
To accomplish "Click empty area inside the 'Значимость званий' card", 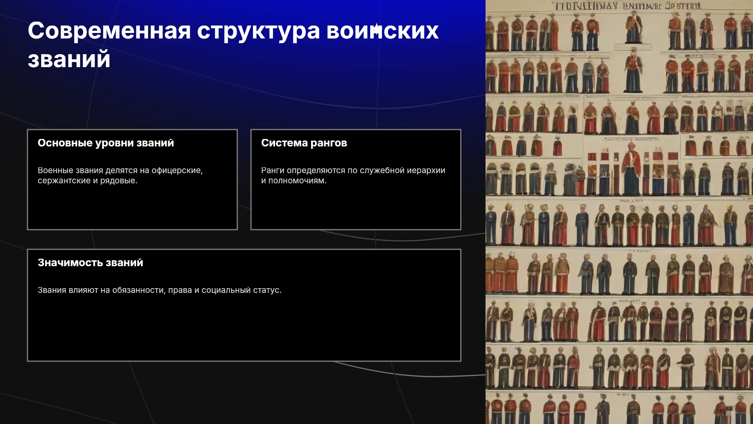I will (x=243, y=330).
